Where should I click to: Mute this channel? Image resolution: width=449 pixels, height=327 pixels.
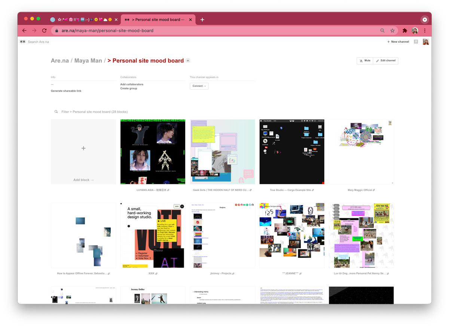365,61
